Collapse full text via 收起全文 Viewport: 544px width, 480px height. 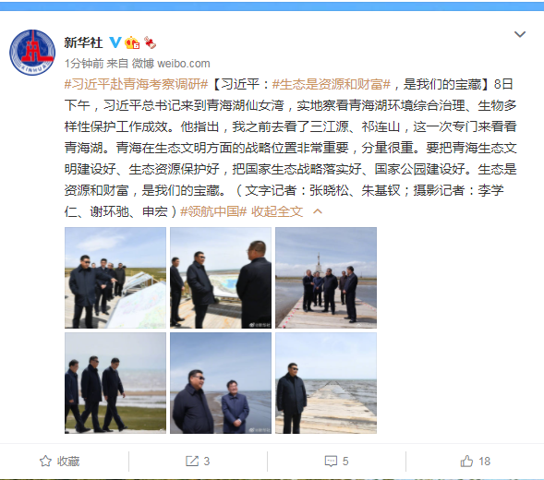coord(277,211)
